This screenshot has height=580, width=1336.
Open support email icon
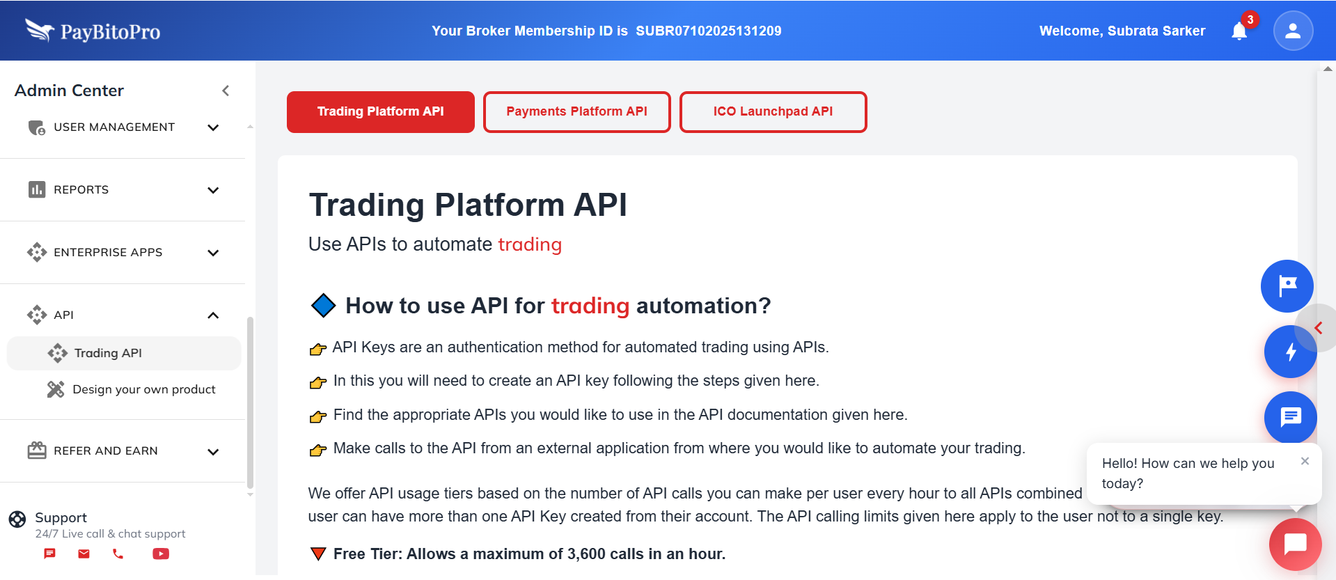(x=84, y=554)
